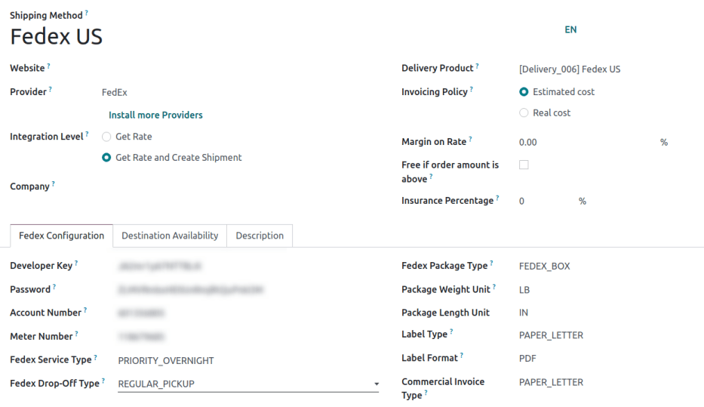Click help icon beside Integration Level

(x=86, y=134)
